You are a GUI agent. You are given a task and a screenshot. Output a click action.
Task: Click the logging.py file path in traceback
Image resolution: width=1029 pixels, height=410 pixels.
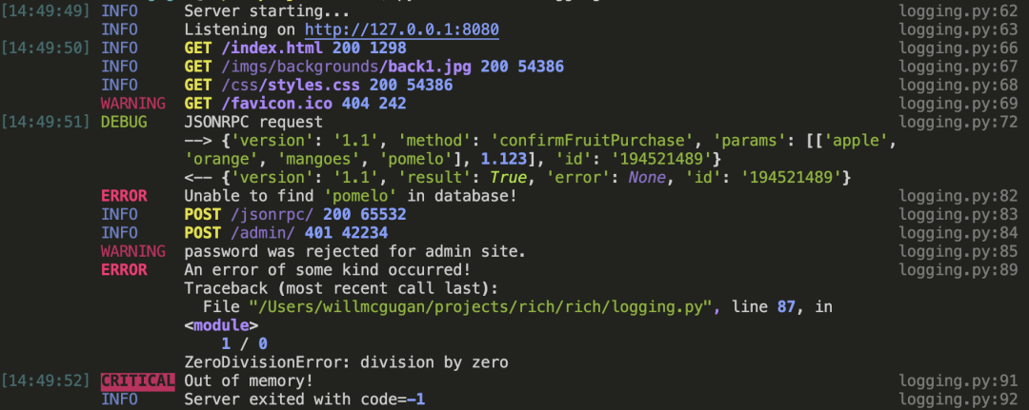[480, 306]
